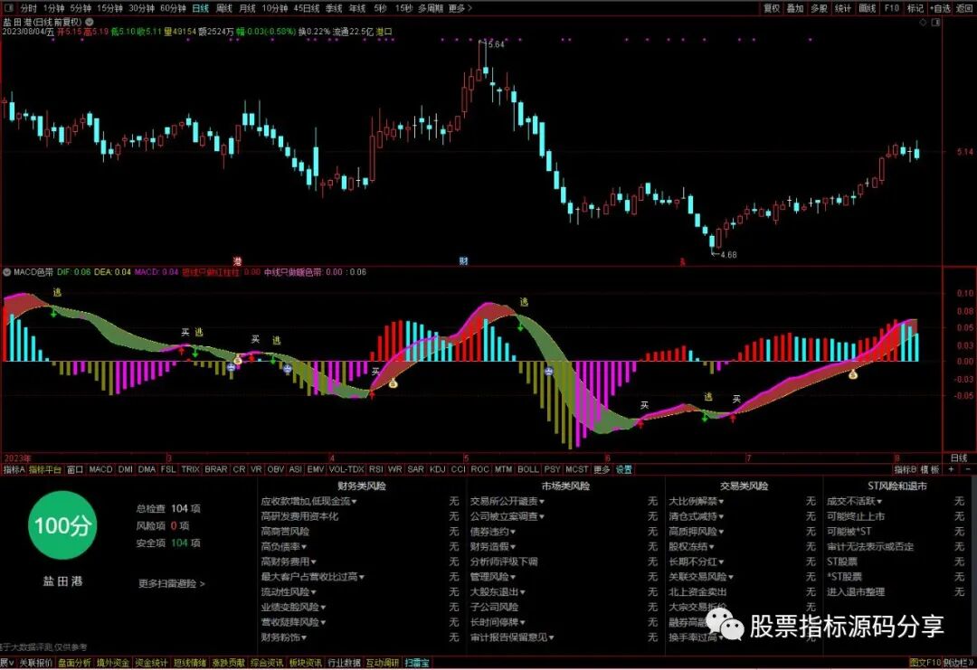
Task: Select the 5分钟 period
Action: click(81, 8)
